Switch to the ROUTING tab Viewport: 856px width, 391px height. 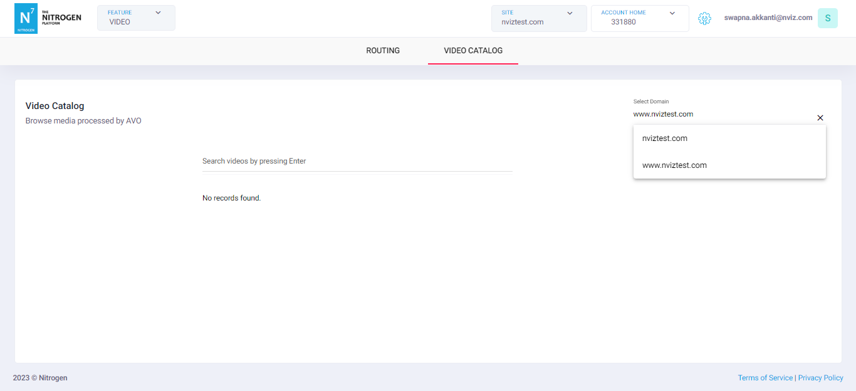tap(382, 51)
